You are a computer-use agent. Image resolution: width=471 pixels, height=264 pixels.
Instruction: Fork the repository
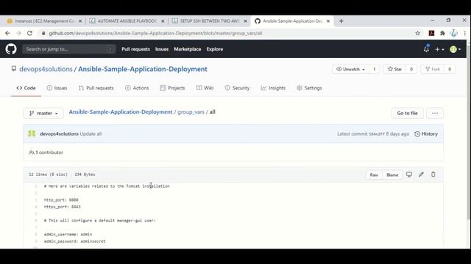tap(433, 69)
